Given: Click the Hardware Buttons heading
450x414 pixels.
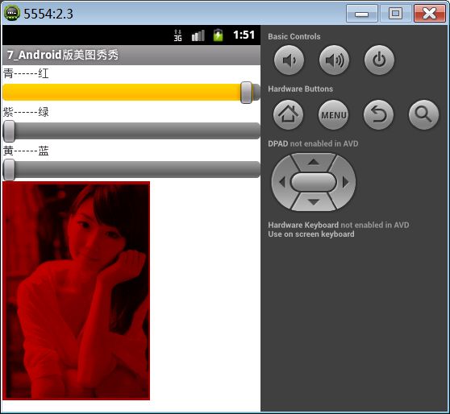Looking at the screenshot, I should click(x=301, y=89).
